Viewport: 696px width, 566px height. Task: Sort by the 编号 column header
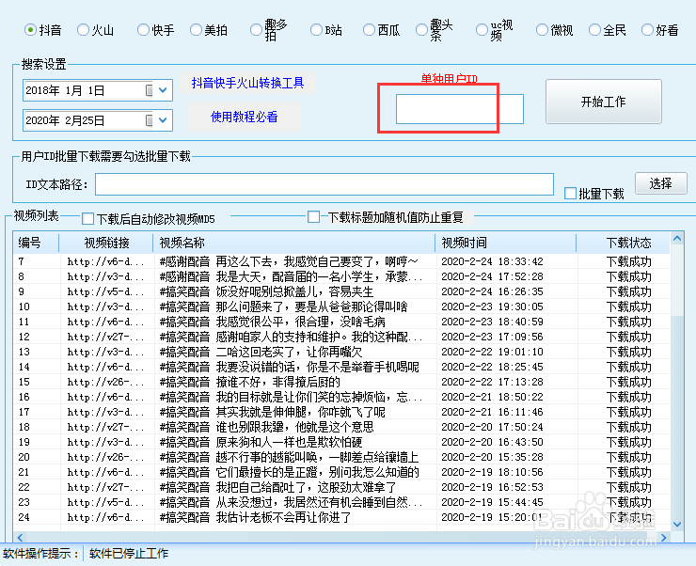[36, 243]
